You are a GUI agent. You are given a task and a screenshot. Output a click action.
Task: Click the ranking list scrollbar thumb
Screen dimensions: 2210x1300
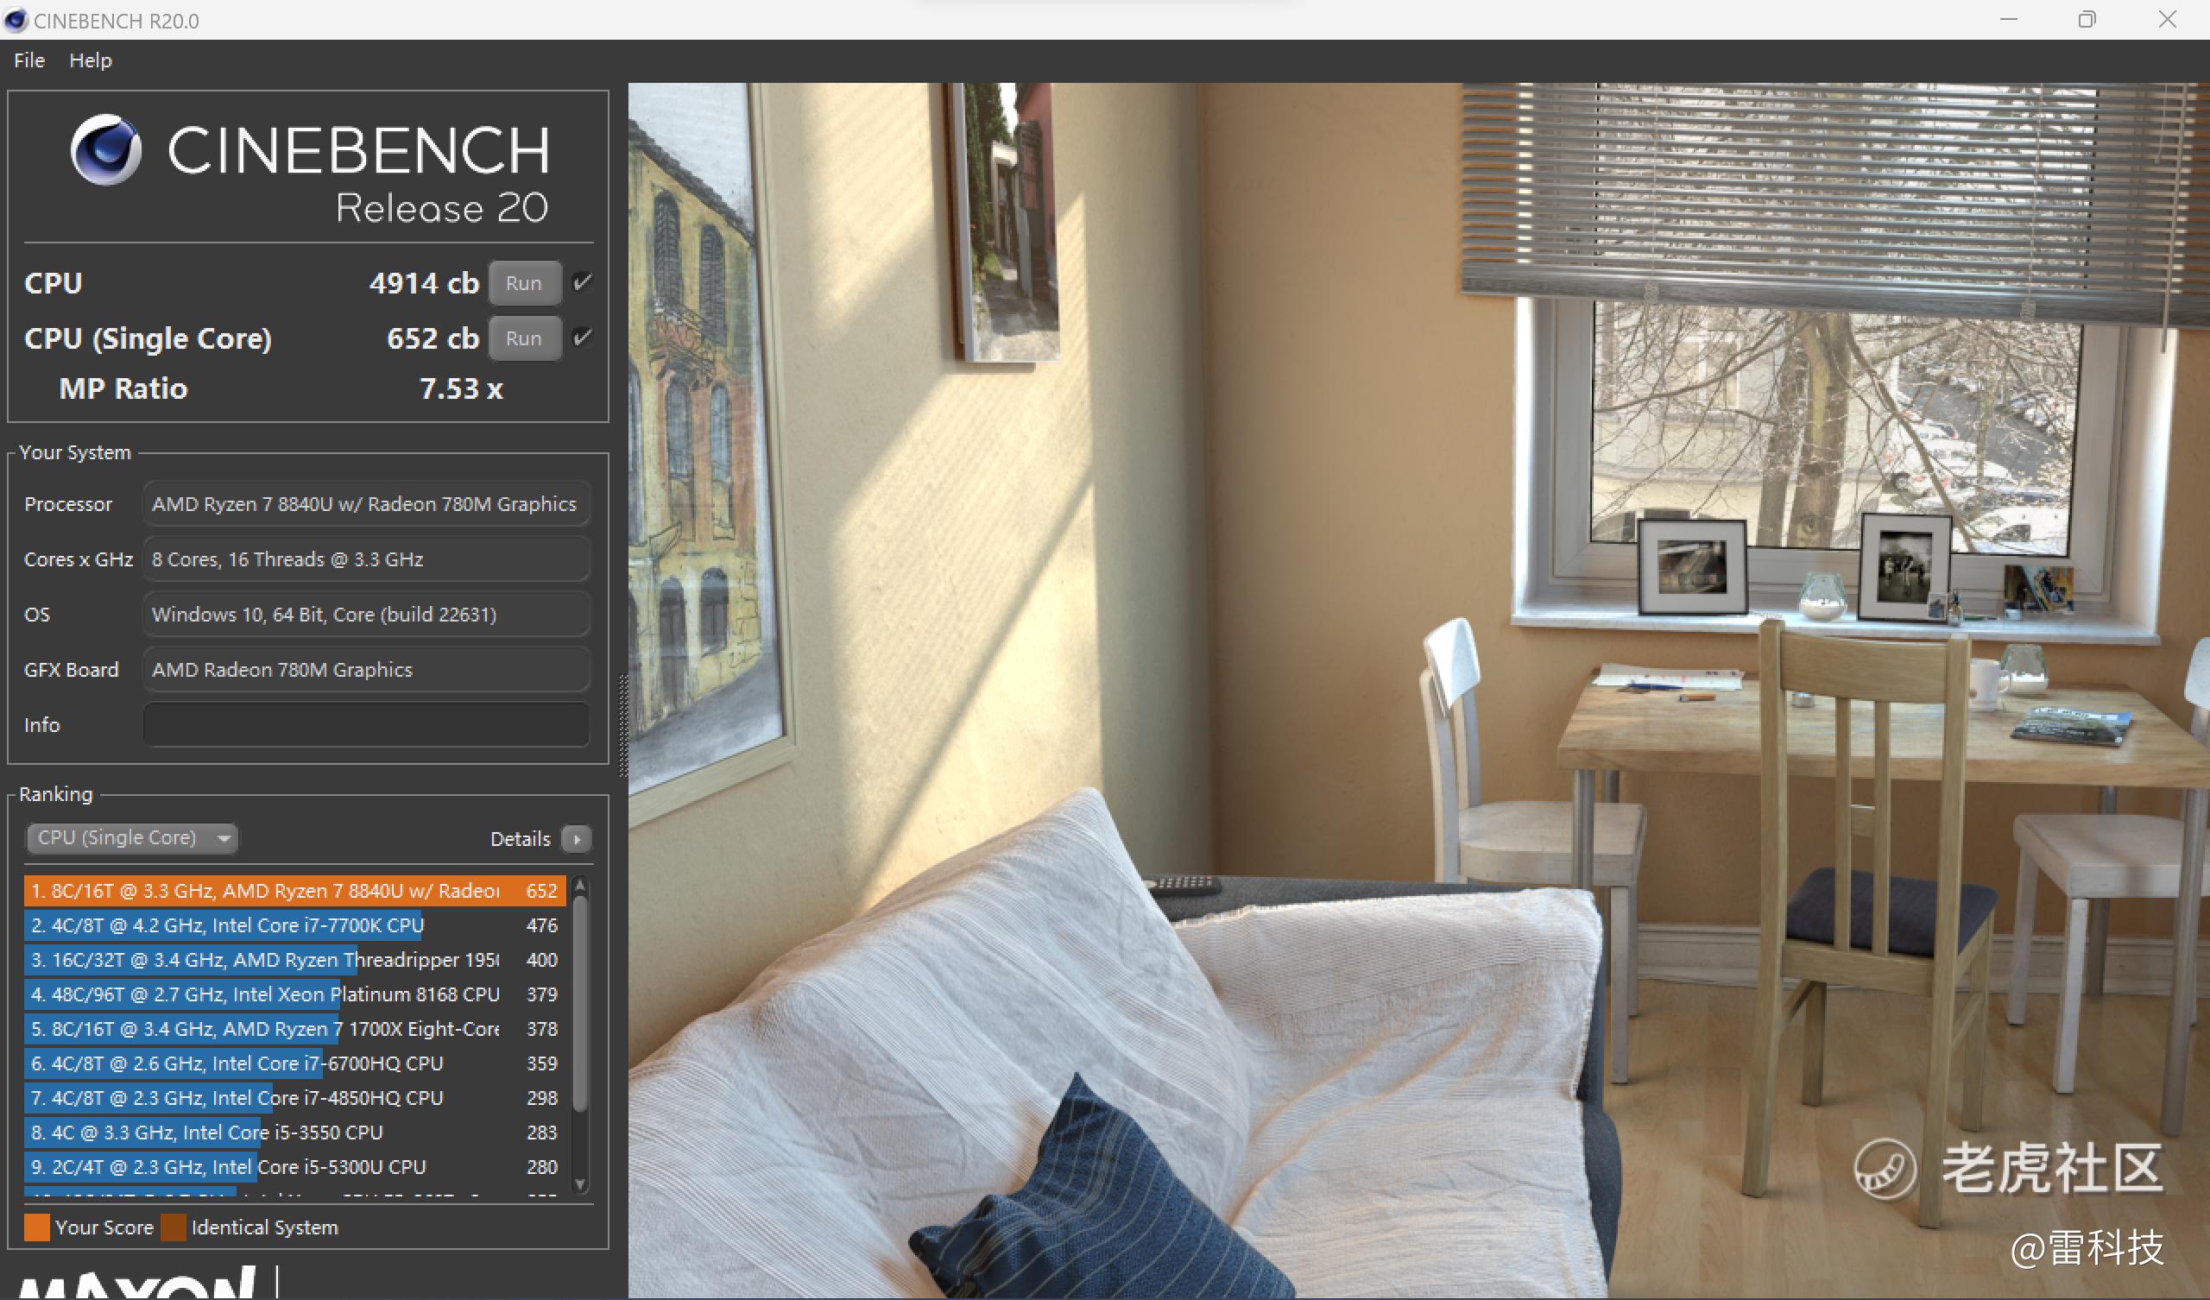pyautogui.click(x=579, y=1000)
